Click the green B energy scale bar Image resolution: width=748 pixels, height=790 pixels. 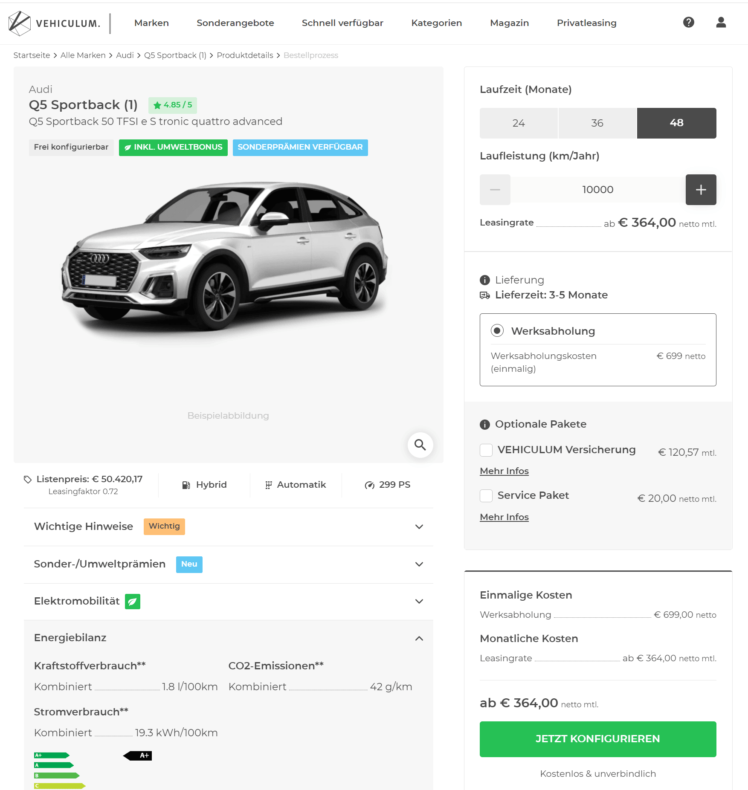[57, 776]
